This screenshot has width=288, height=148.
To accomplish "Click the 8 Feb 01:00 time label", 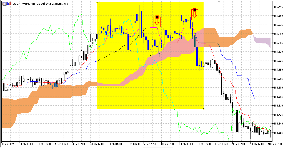I will coord(169,144).
